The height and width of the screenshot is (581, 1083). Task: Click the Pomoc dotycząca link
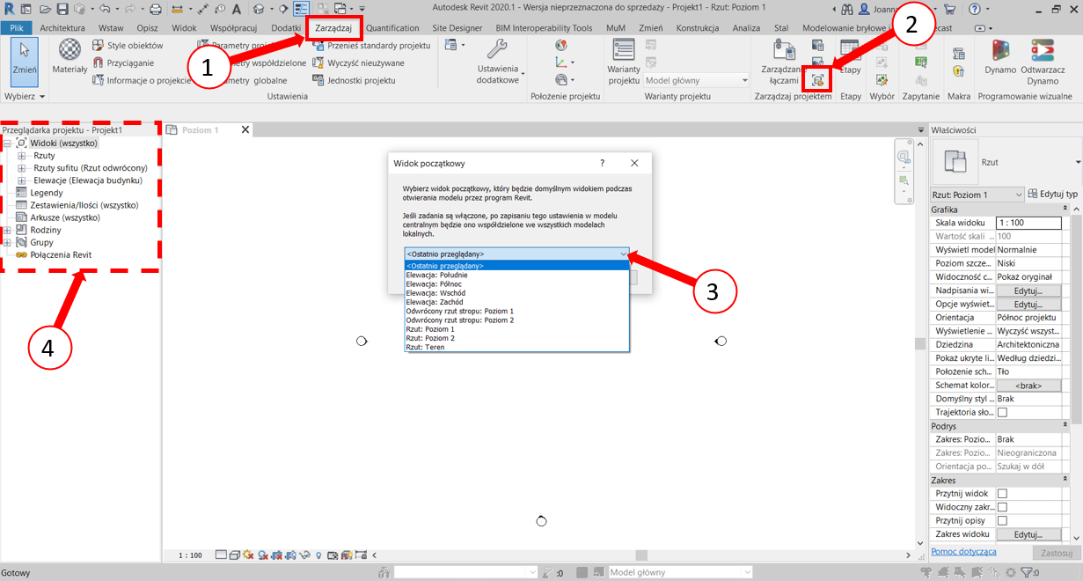pyautogui.click(x=963, y=552)
